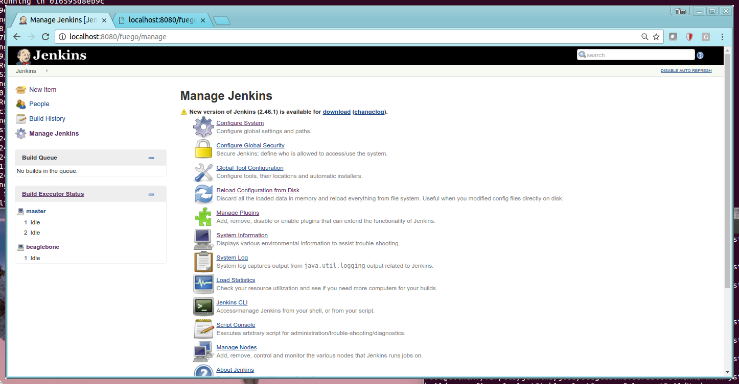
Task: Open the About Jenkins link
Action: click(x=235, y=370)
